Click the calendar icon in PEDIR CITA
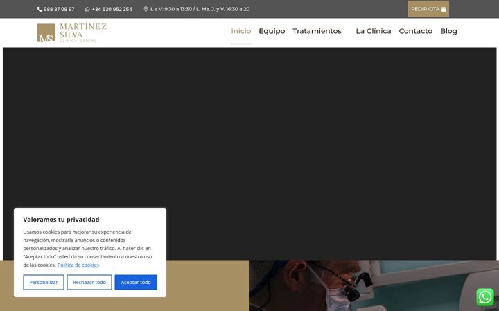 coord(444,9)
